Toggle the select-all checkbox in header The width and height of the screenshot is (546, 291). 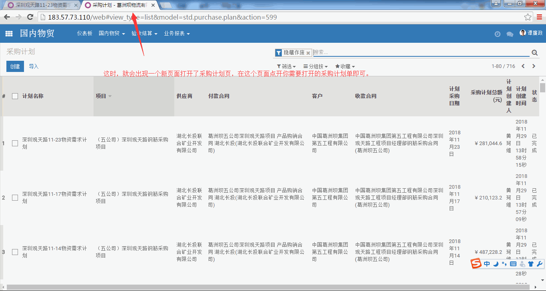click(15, 96)
